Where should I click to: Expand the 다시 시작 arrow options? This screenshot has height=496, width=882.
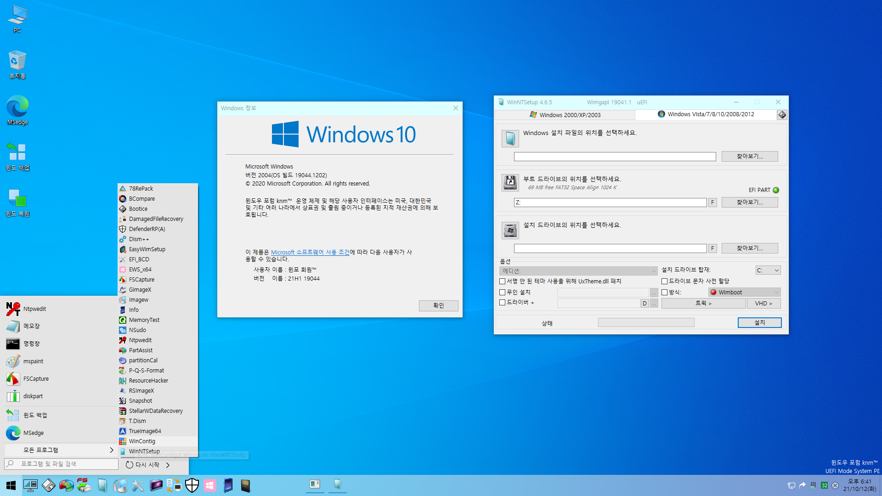click(168, 465)
